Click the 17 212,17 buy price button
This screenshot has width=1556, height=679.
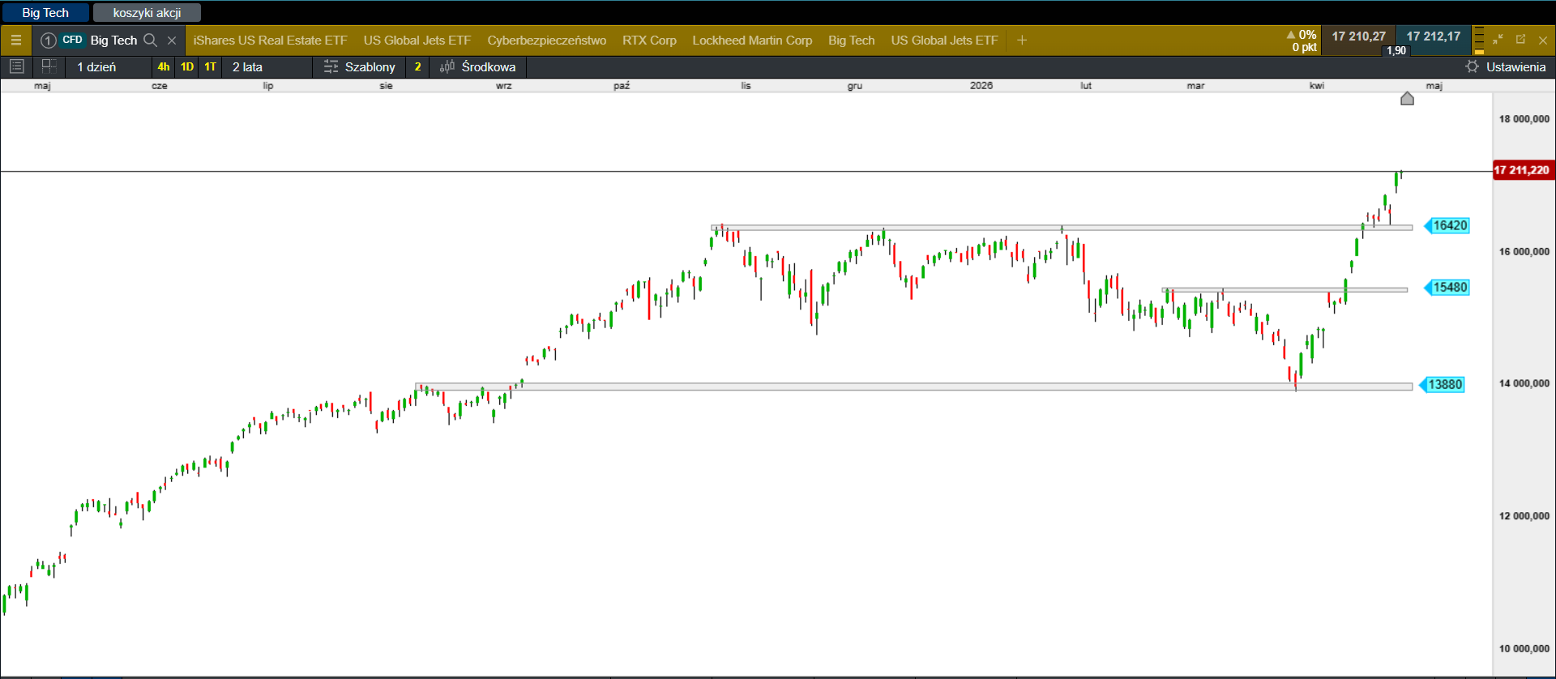tap(1433, 36)
